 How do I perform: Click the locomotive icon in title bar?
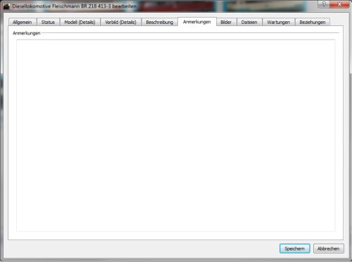(x=6, y=6)
